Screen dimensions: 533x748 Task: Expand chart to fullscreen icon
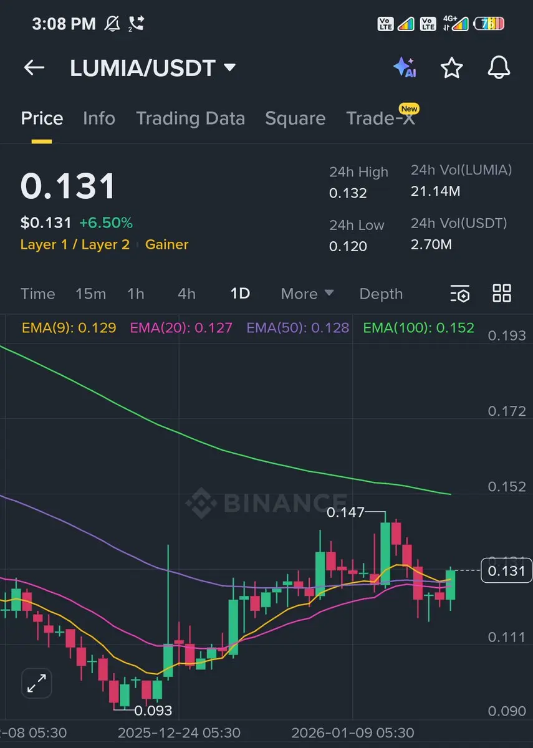37,684
